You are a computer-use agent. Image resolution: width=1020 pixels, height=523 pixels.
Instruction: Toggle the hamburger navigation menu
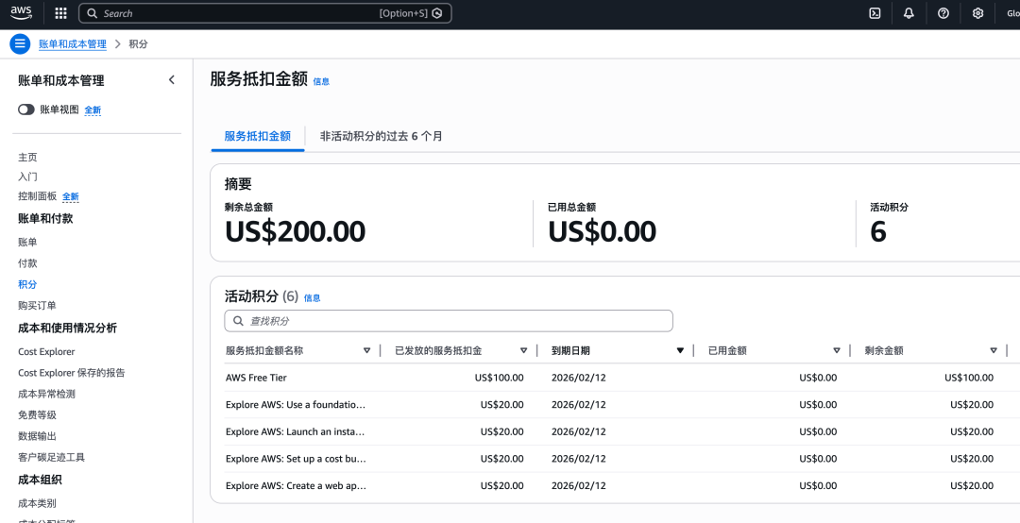point(20,43)
